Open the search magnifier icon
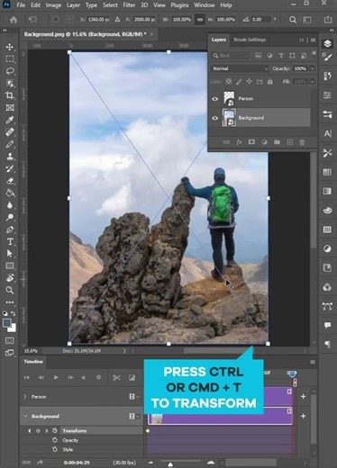Viewport: 337px width, 468px height. (x=293, y=20)
